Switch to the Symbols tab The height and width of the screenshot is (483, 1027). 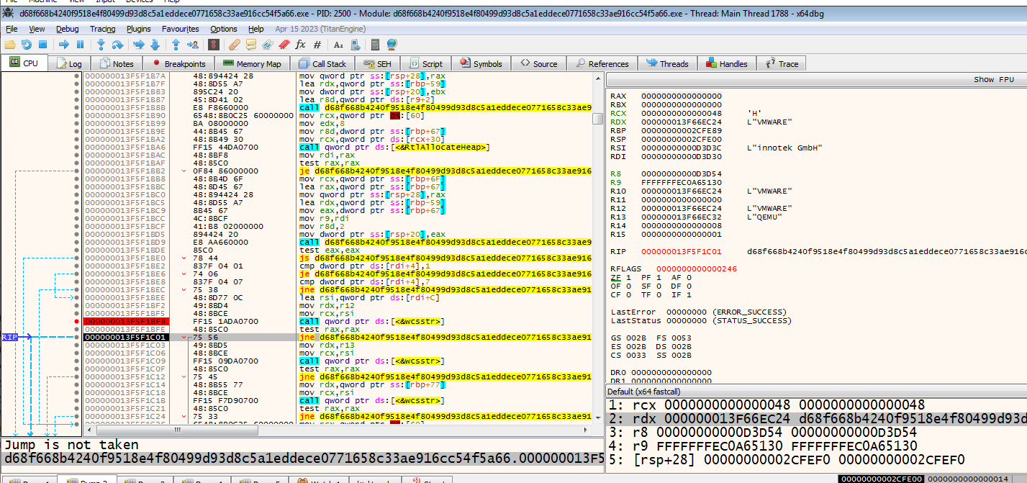point(480,63)
